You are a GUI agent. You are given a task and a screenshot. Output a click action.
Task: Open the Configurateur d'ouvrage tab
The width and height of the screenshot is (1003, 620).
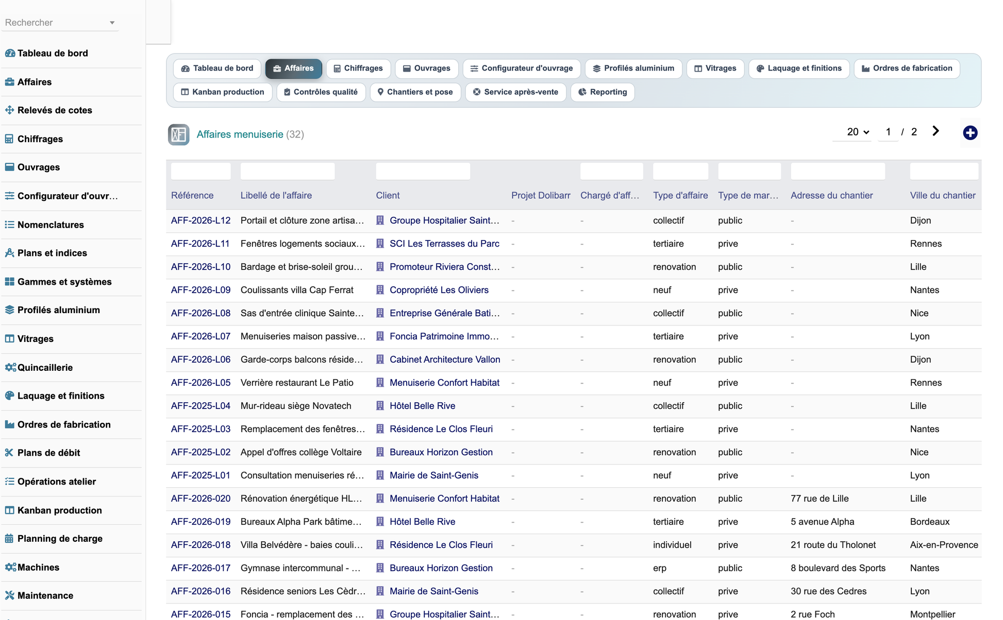coord(522,68)
